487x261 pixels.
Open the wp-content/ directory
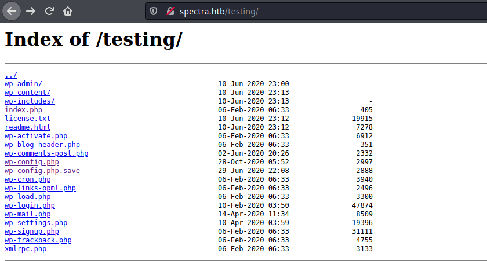tap(27, 93)
